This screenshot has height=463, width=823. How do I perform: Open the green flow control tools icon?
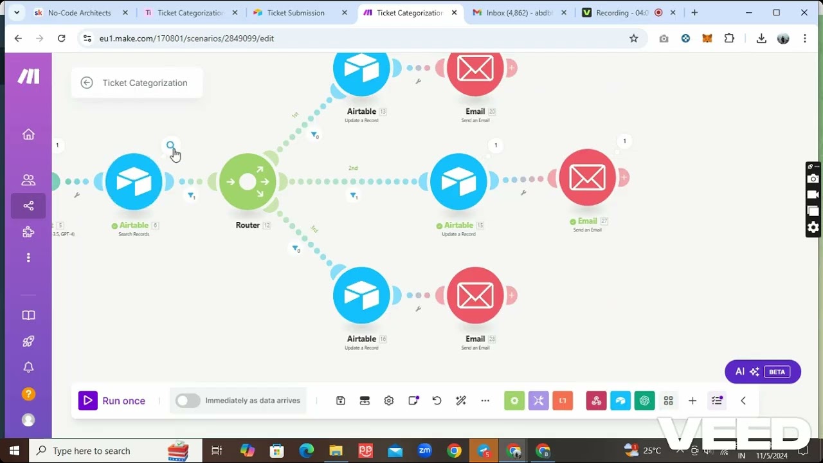pyautogui.click(x=514, y=401)
